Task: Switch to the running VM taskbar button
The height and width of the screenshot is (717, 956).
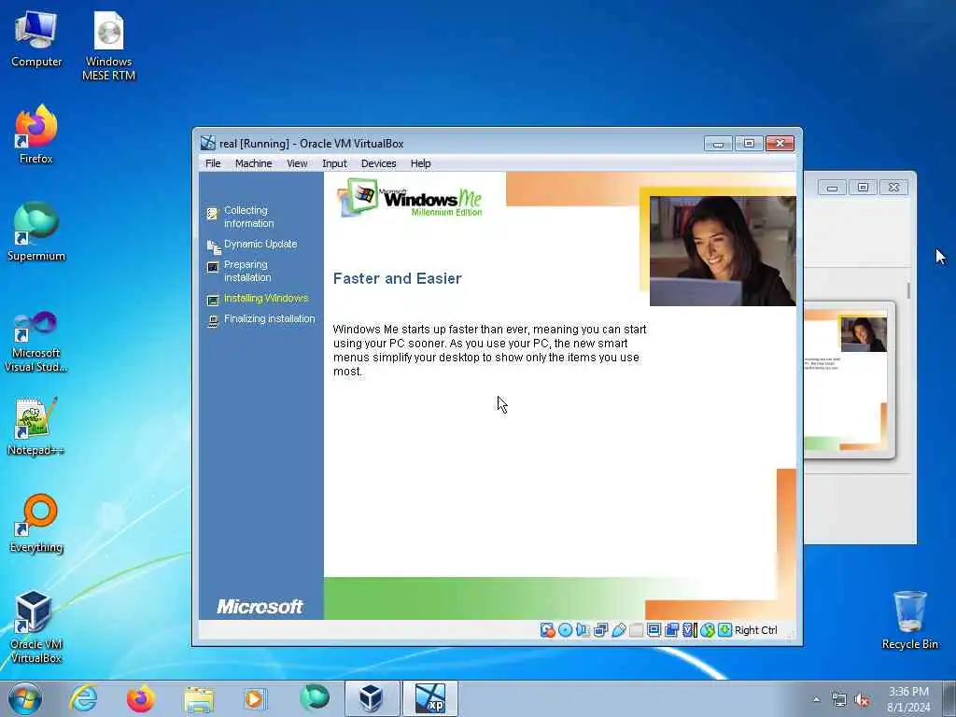Action: (429, 698)
